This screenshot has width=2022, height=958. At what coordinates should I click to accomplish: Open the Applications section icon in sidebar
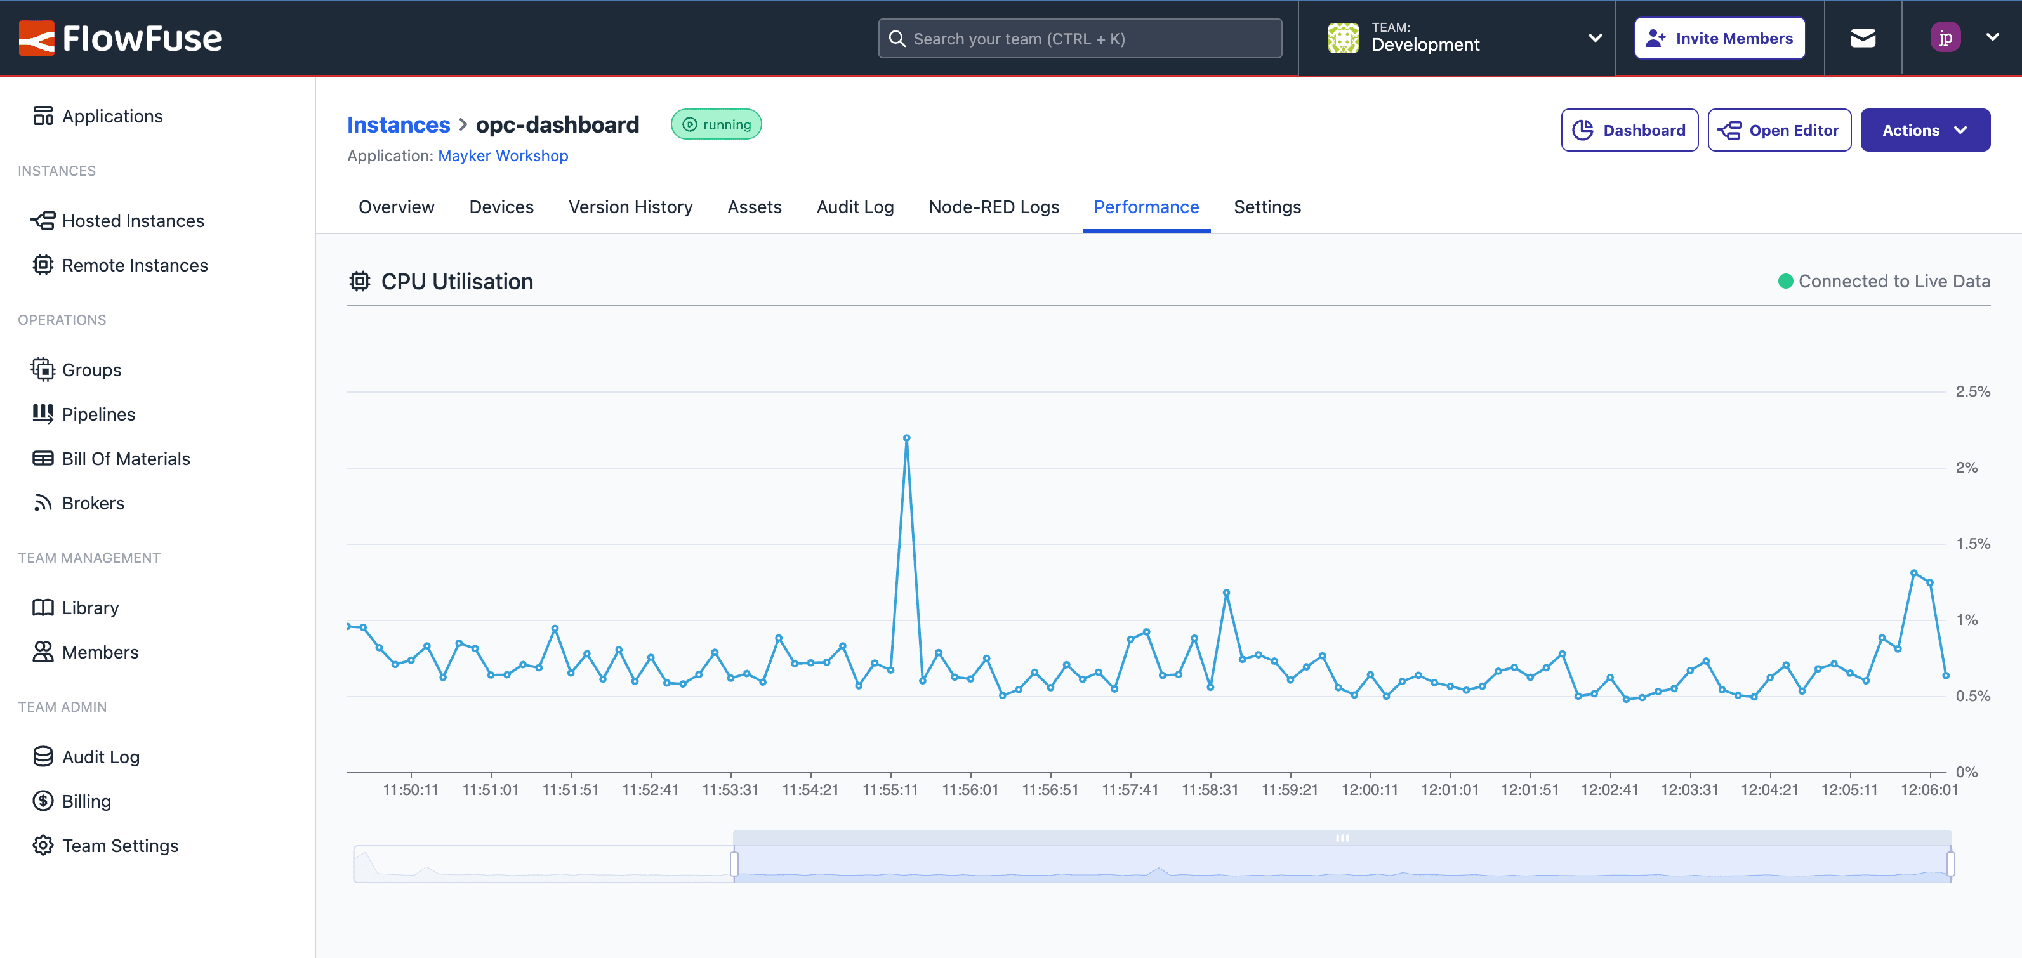(x=43, y=115)
